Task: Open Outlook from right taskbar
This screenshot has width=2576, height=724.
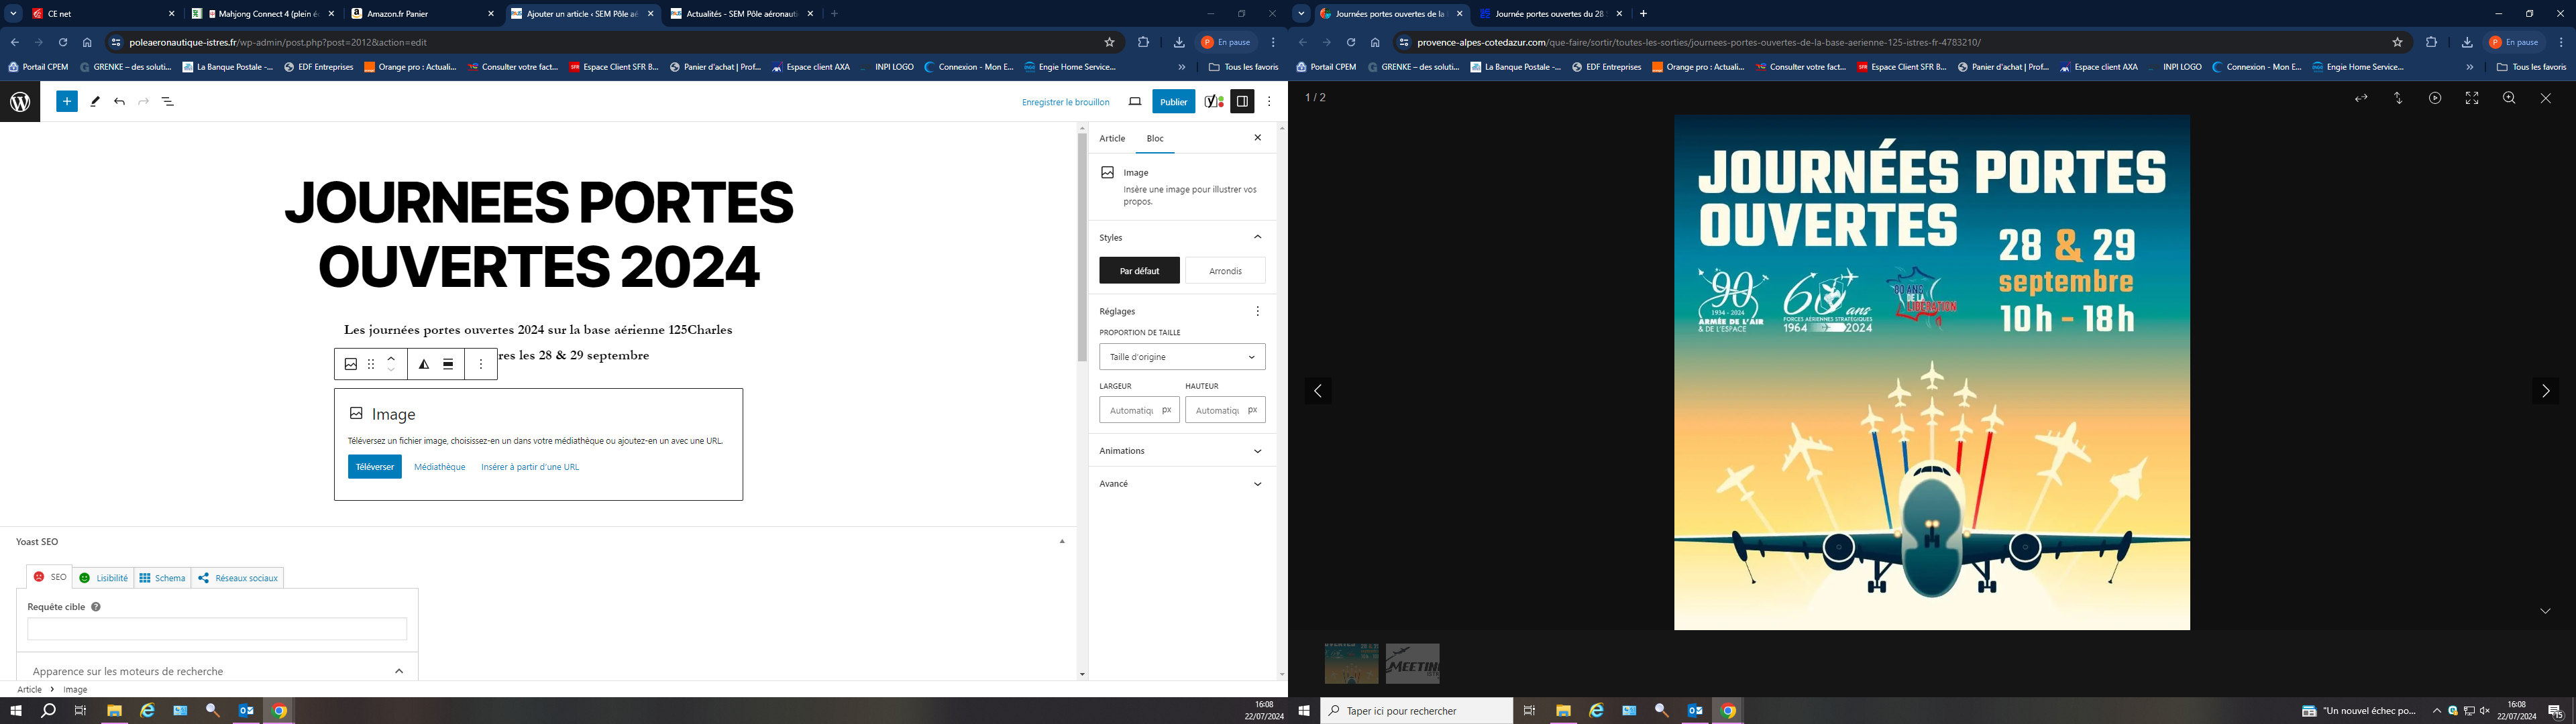Action: coord(1694,711)
